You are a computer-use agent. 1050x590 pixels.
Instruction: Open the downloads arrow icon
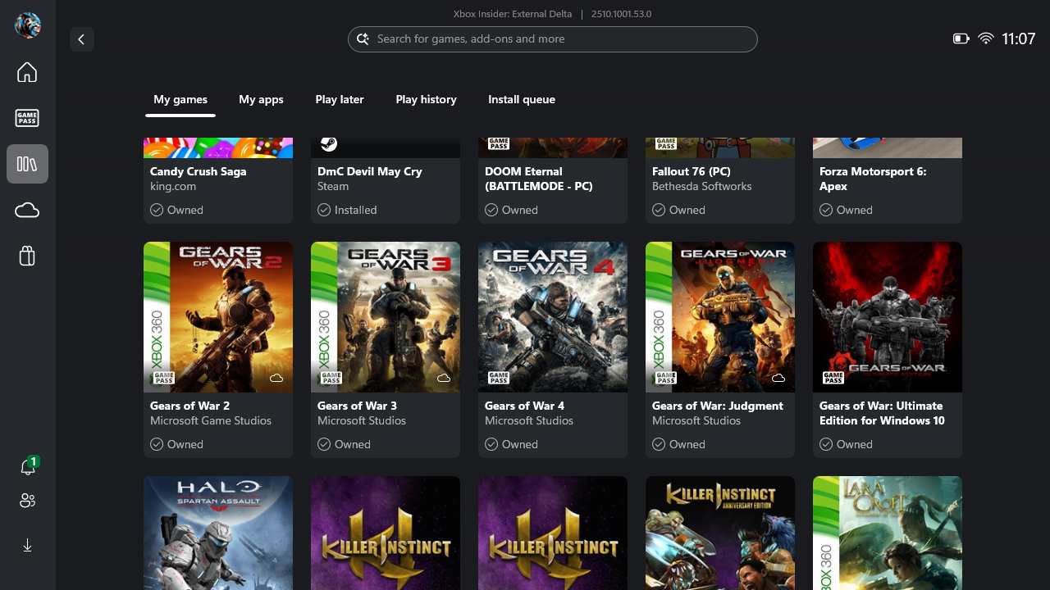pos(27,545)
